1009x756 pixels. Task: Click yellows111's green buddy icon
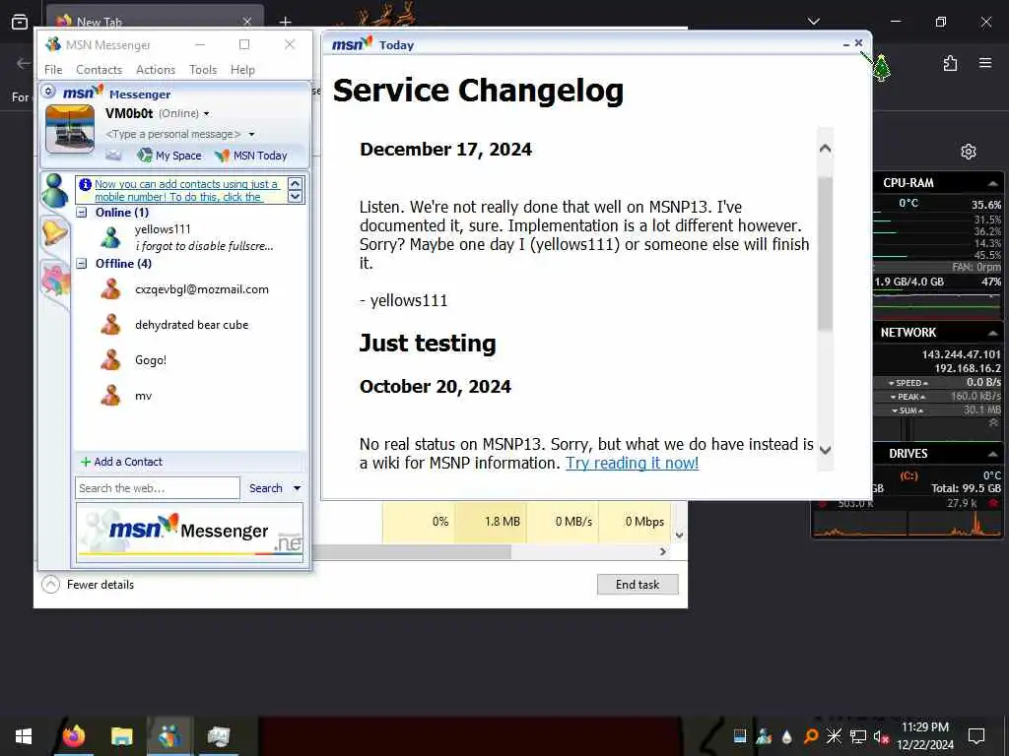110,237
